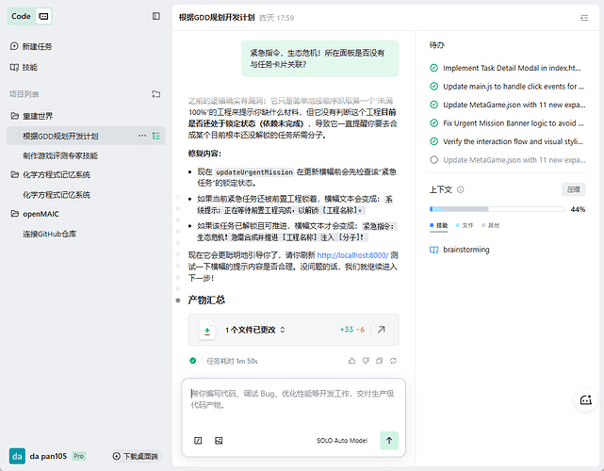
Task: Expand the 1个文件已更改 file list
Action: point(282,331)
